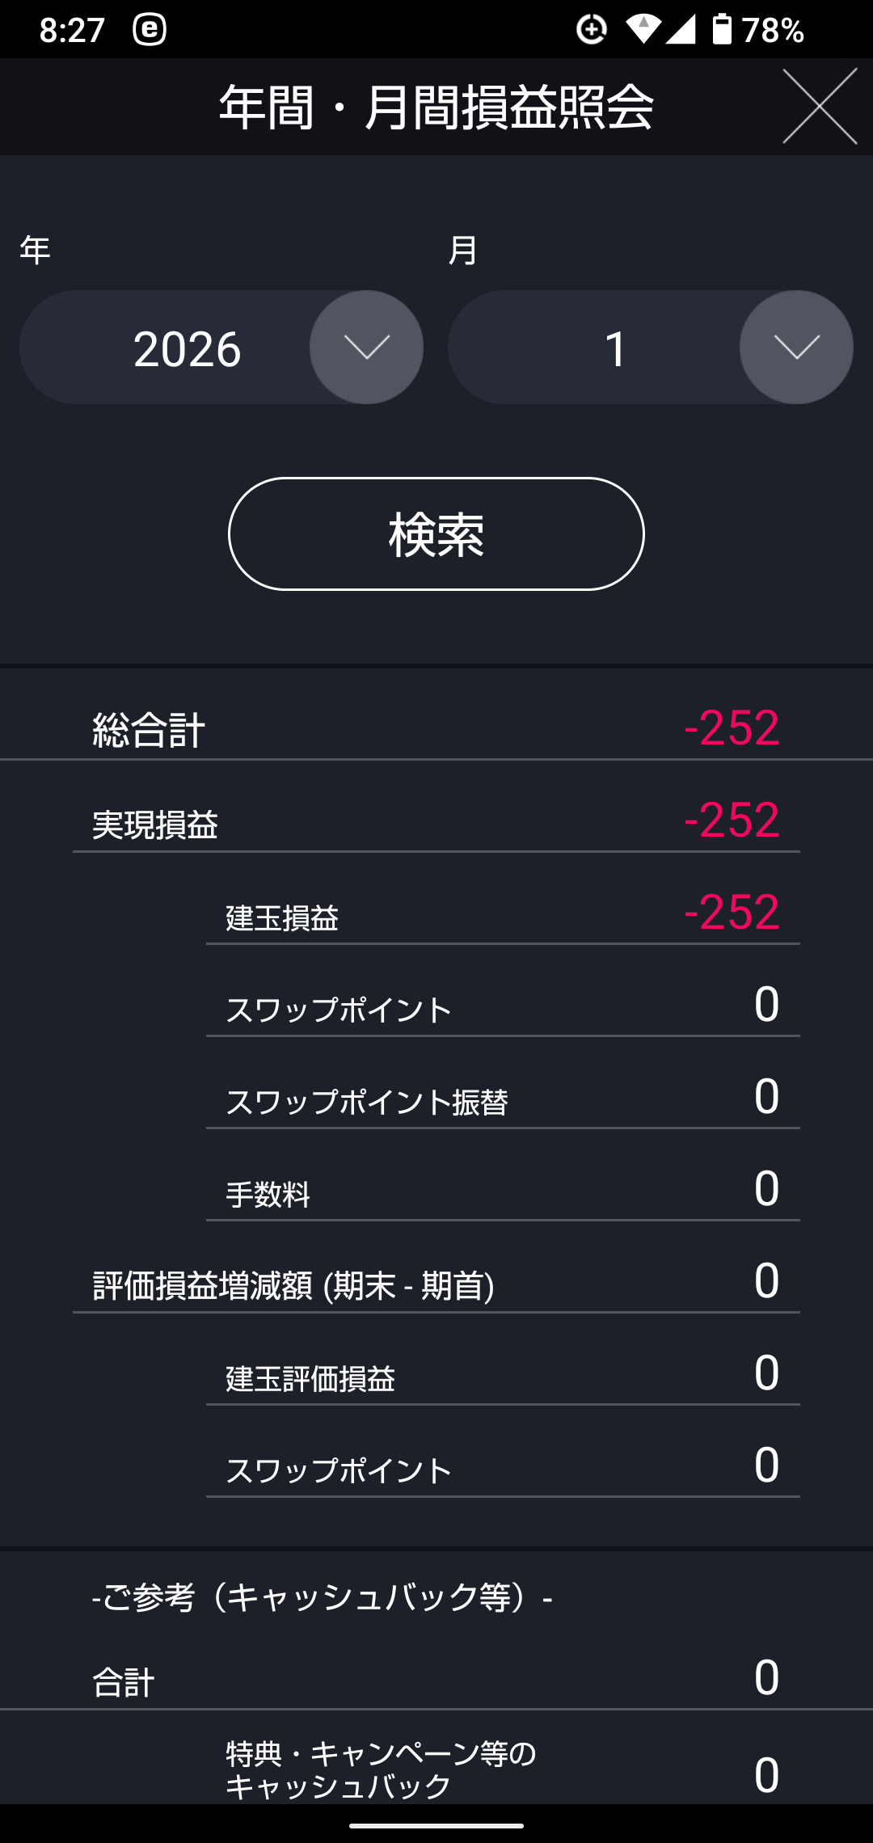The image size is (873, 1843).
Task: Select the スワップポイント振替 row
Action: (x=501, y=1099)
